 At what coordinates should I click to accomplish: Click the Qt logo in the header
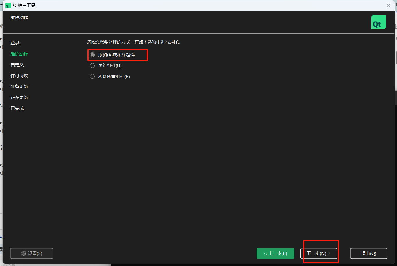click(379, 22)
